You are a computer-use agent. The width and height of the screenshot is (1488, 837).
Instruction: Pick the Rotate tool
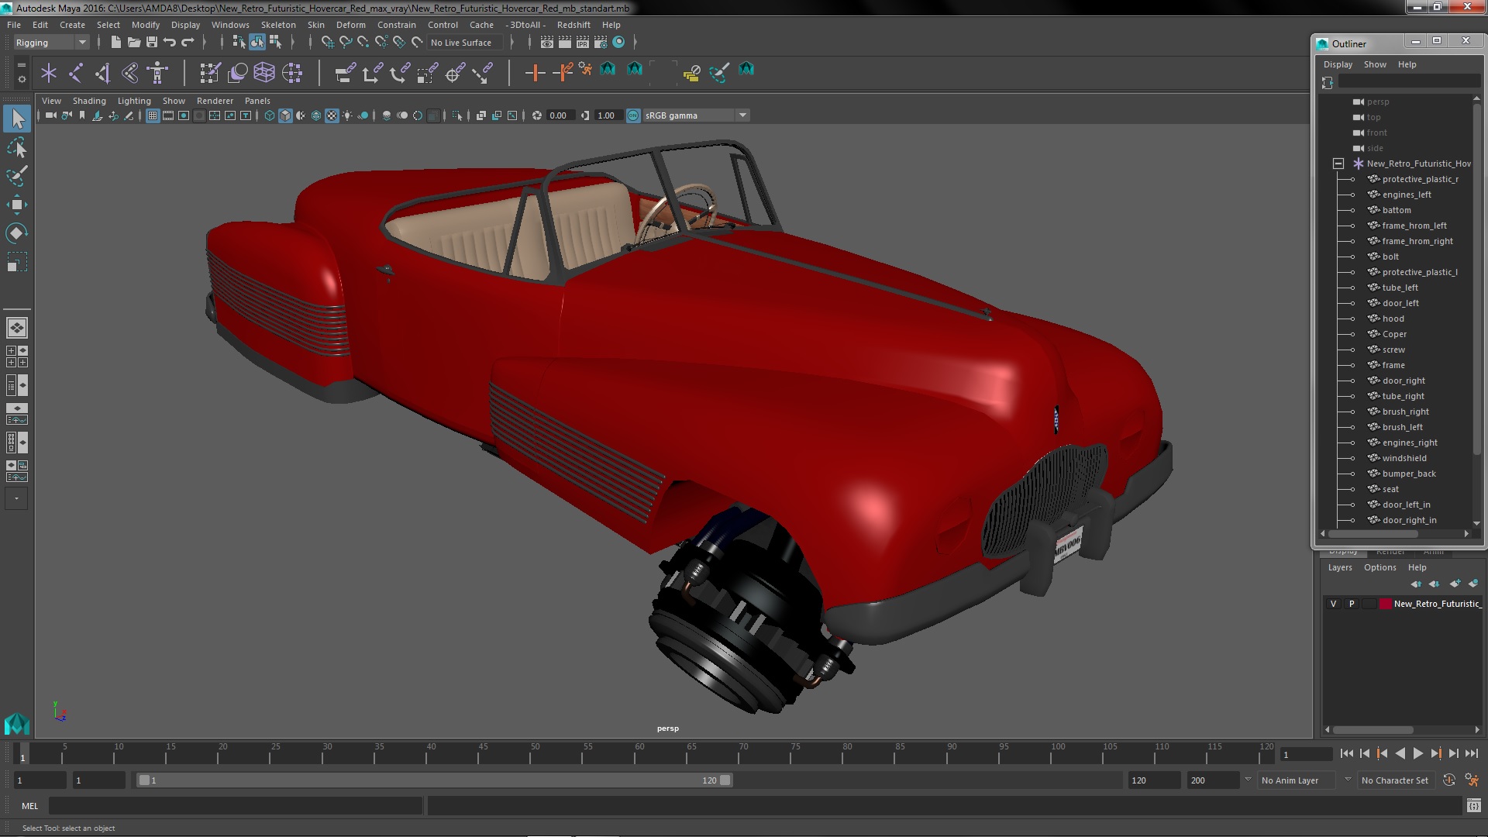pos(16,233)
